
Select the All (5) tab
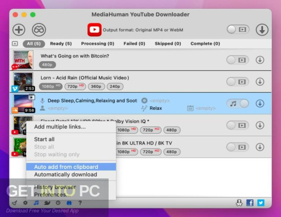(x=34, y=44)
